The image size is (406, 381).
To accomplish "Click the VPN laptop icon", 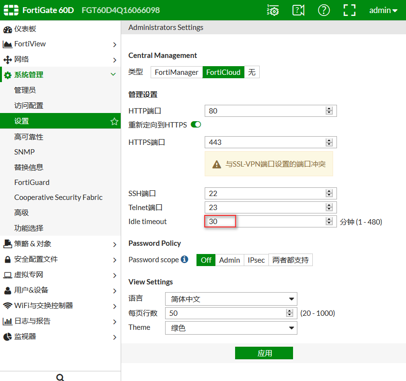I will pyautogui.click(x=8, y=275).
